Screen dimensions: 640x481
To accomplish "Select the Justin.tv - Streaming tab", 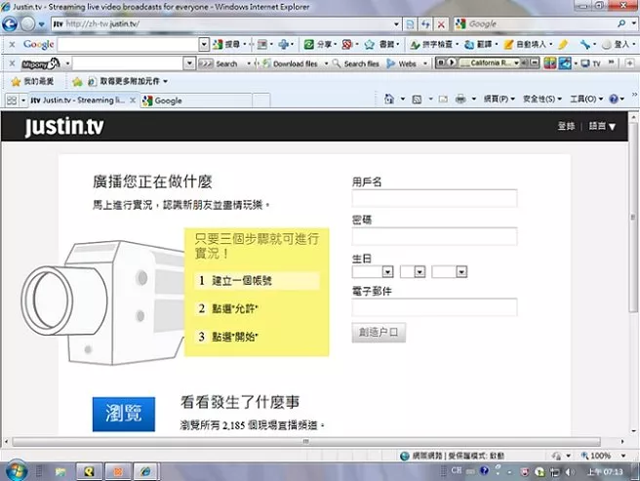I will tap(77, 100).
